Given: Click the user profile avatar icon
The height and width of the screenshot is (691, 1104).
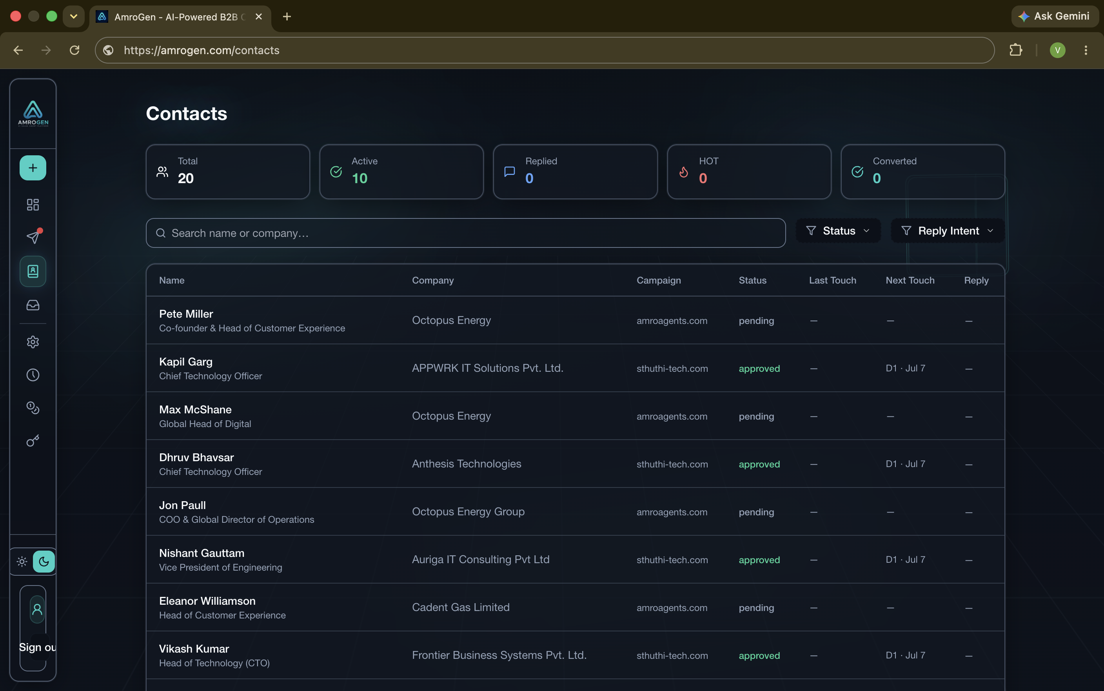Looking at the screenshot, I should (38, 609).
